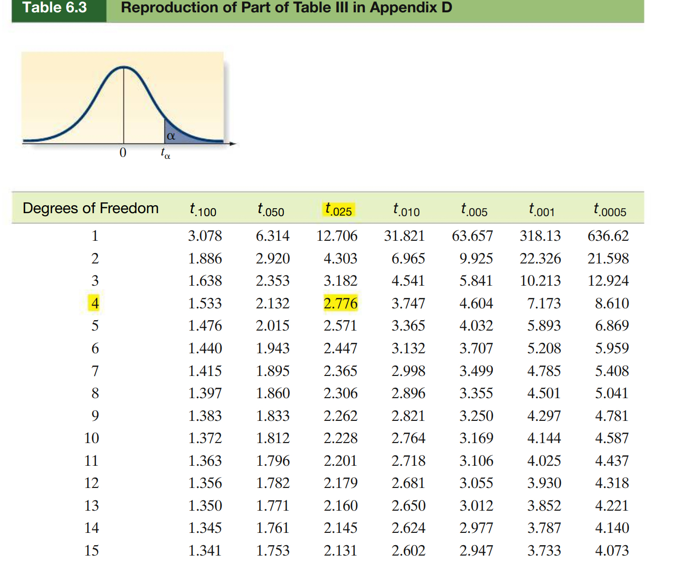
Task: Select the highlighted t.025 column header
Action: pyautogui.click(x=339, y=210)
